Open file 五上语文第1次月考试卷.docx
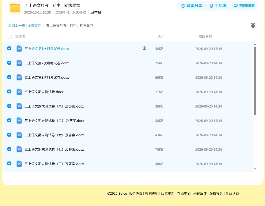 click(47, 49)
